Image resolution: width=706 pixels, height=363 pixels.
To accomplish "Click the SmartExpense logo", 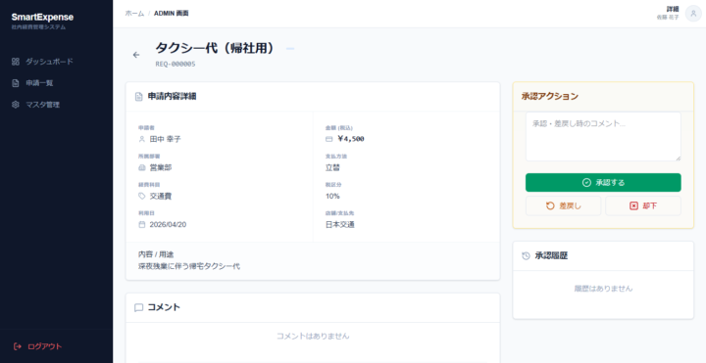I will point(42,17).
